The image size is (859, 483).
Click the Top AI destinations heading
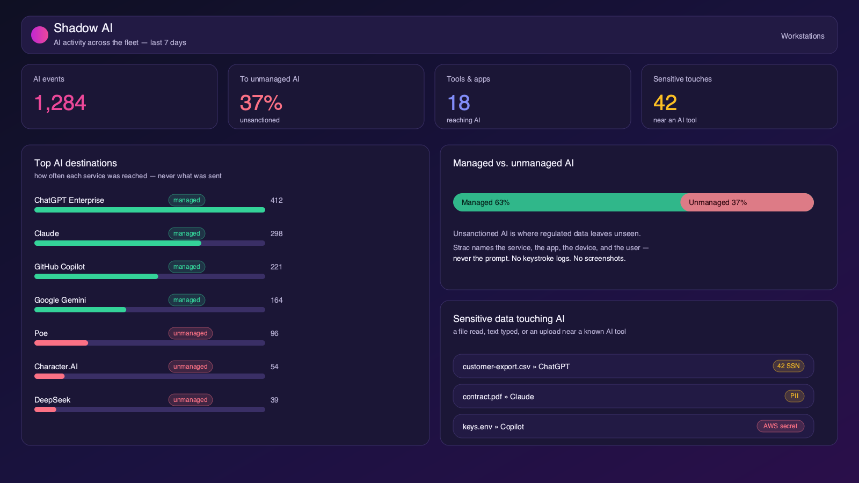[x=76, y=163]
